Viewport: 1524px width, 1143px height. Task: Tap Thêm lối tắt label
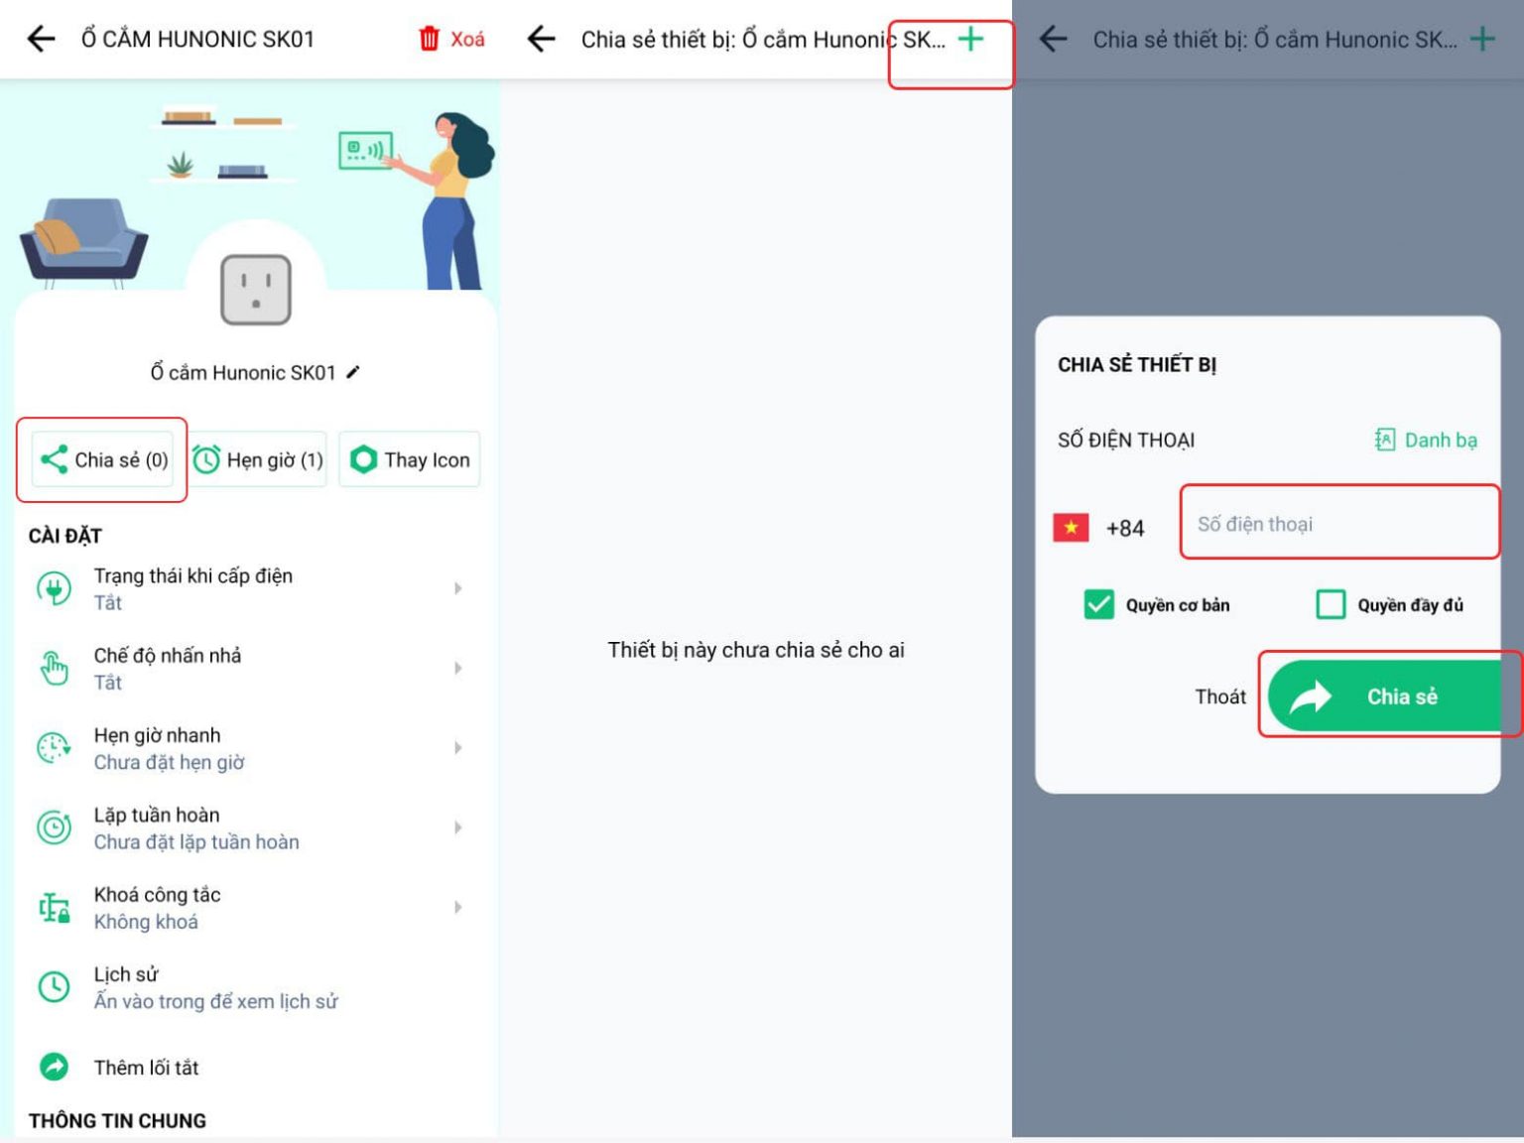pyautogui.click(x=146, y=1068)
